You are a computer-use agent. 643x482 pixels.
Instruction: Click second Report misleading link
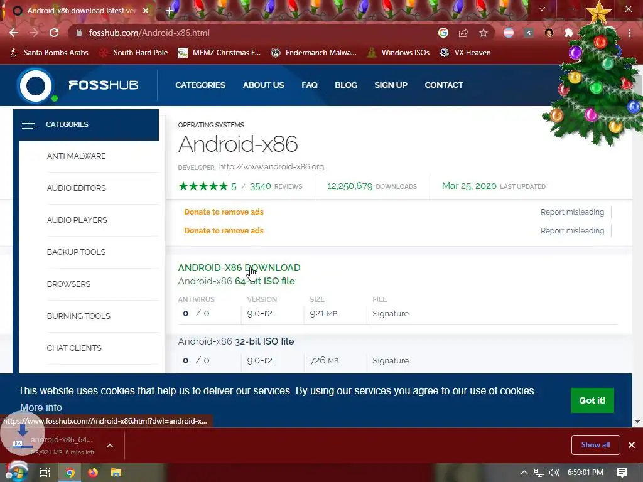pyautogui.click(x=572, y=231)
